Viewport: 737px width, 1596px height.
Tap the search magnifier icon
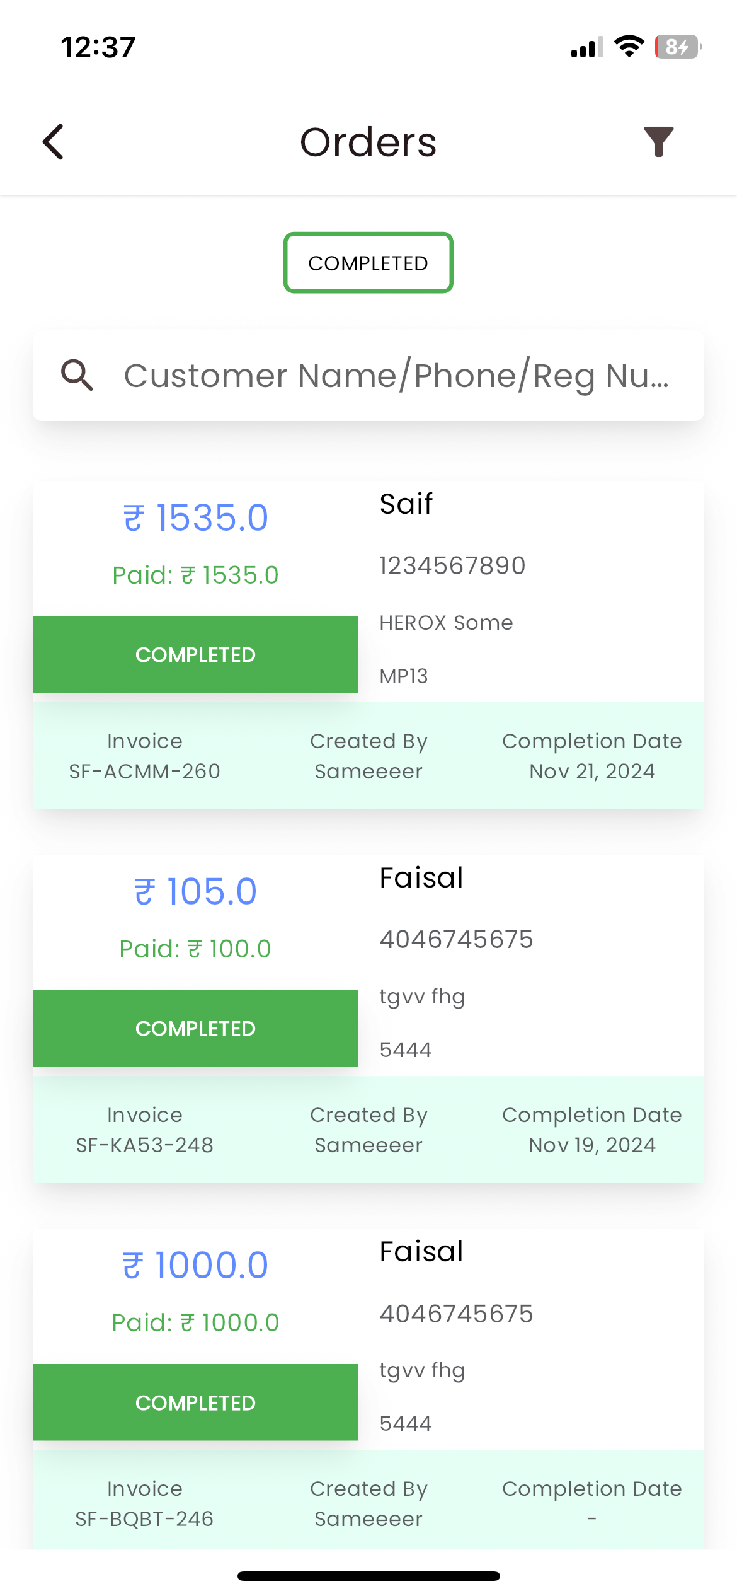(77, 376)
